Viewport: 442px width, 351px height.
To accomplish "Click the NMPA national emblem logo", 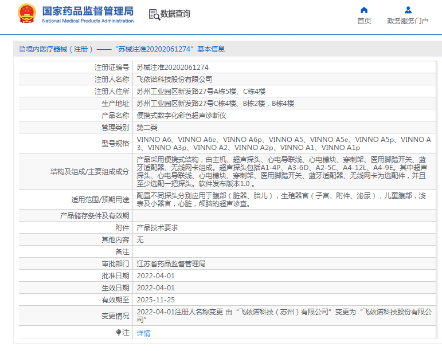I will 27,13.
